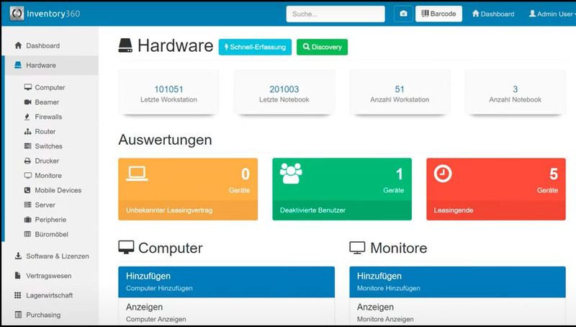Open the Beamer submenu entry
This screenshot has height=327, width=576.
point(47,102)
